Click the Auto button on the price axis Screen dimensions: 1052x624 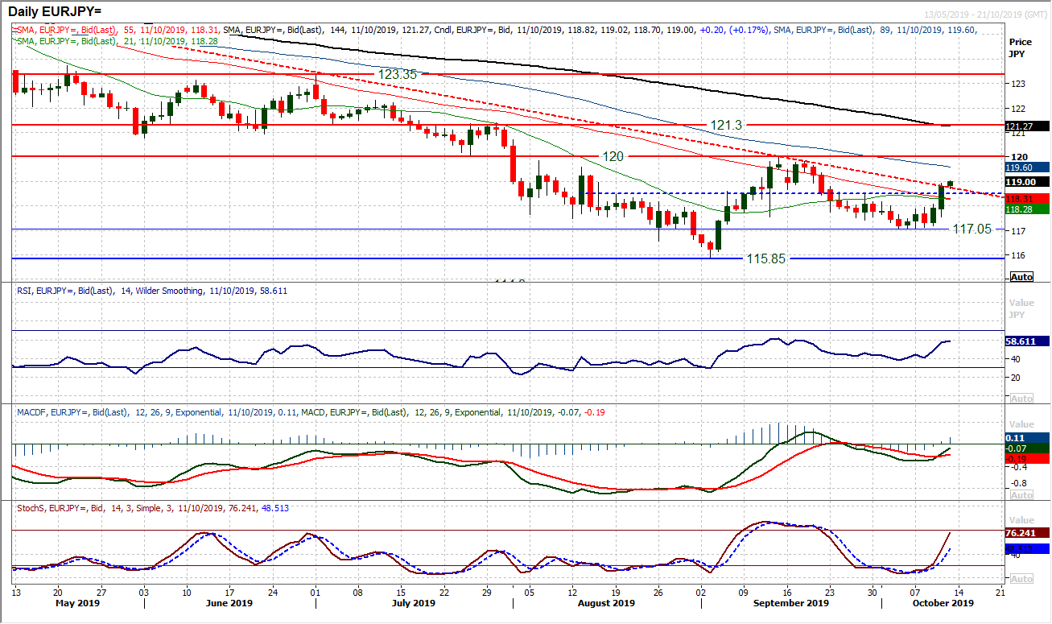click(1020, 276)
